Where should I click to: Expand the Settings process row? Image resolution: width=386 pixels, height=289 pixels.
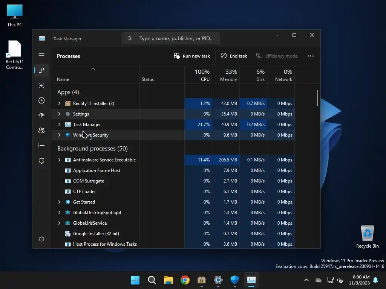[59, 114]
